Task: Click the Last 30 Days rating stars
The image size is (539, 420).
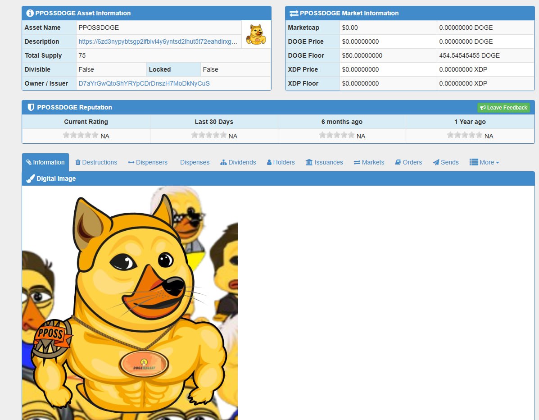Action: pos(208,135)
